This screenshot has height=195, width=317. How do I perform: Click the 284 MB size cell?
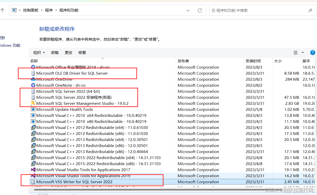[x=292, y=79]
